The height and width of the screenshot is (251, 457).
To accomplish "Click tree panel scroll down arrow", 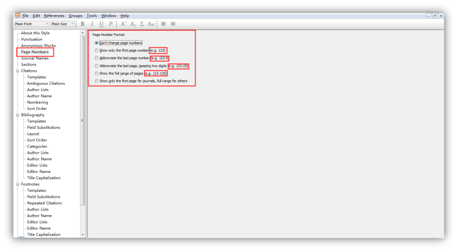I will click(83, 235).
